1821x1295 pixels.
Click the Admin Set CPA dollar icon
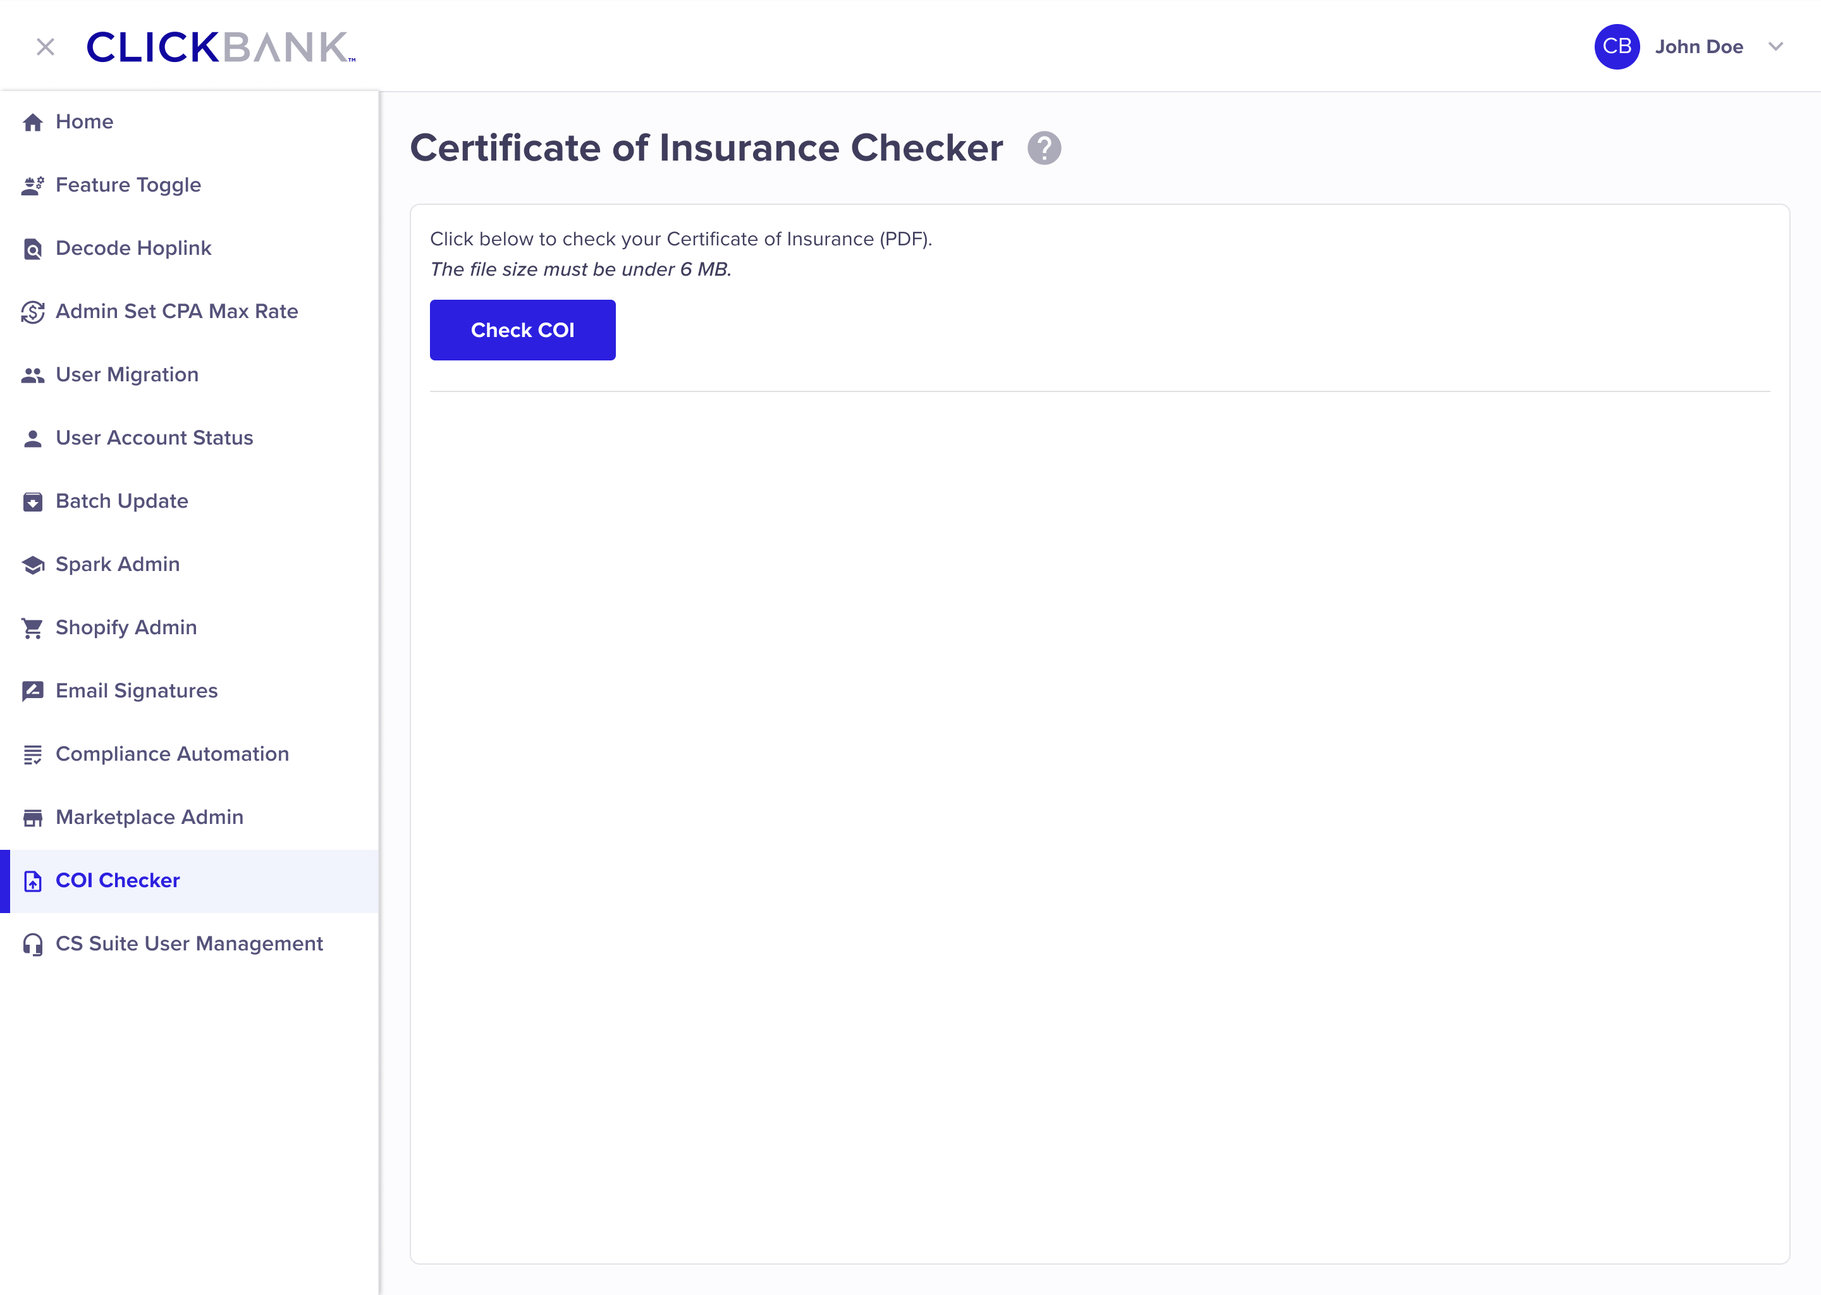(33, 312)
